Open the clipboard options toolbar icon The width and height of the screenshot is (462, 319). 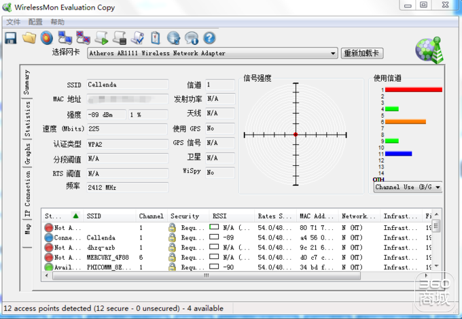click(x=156, y=38)
